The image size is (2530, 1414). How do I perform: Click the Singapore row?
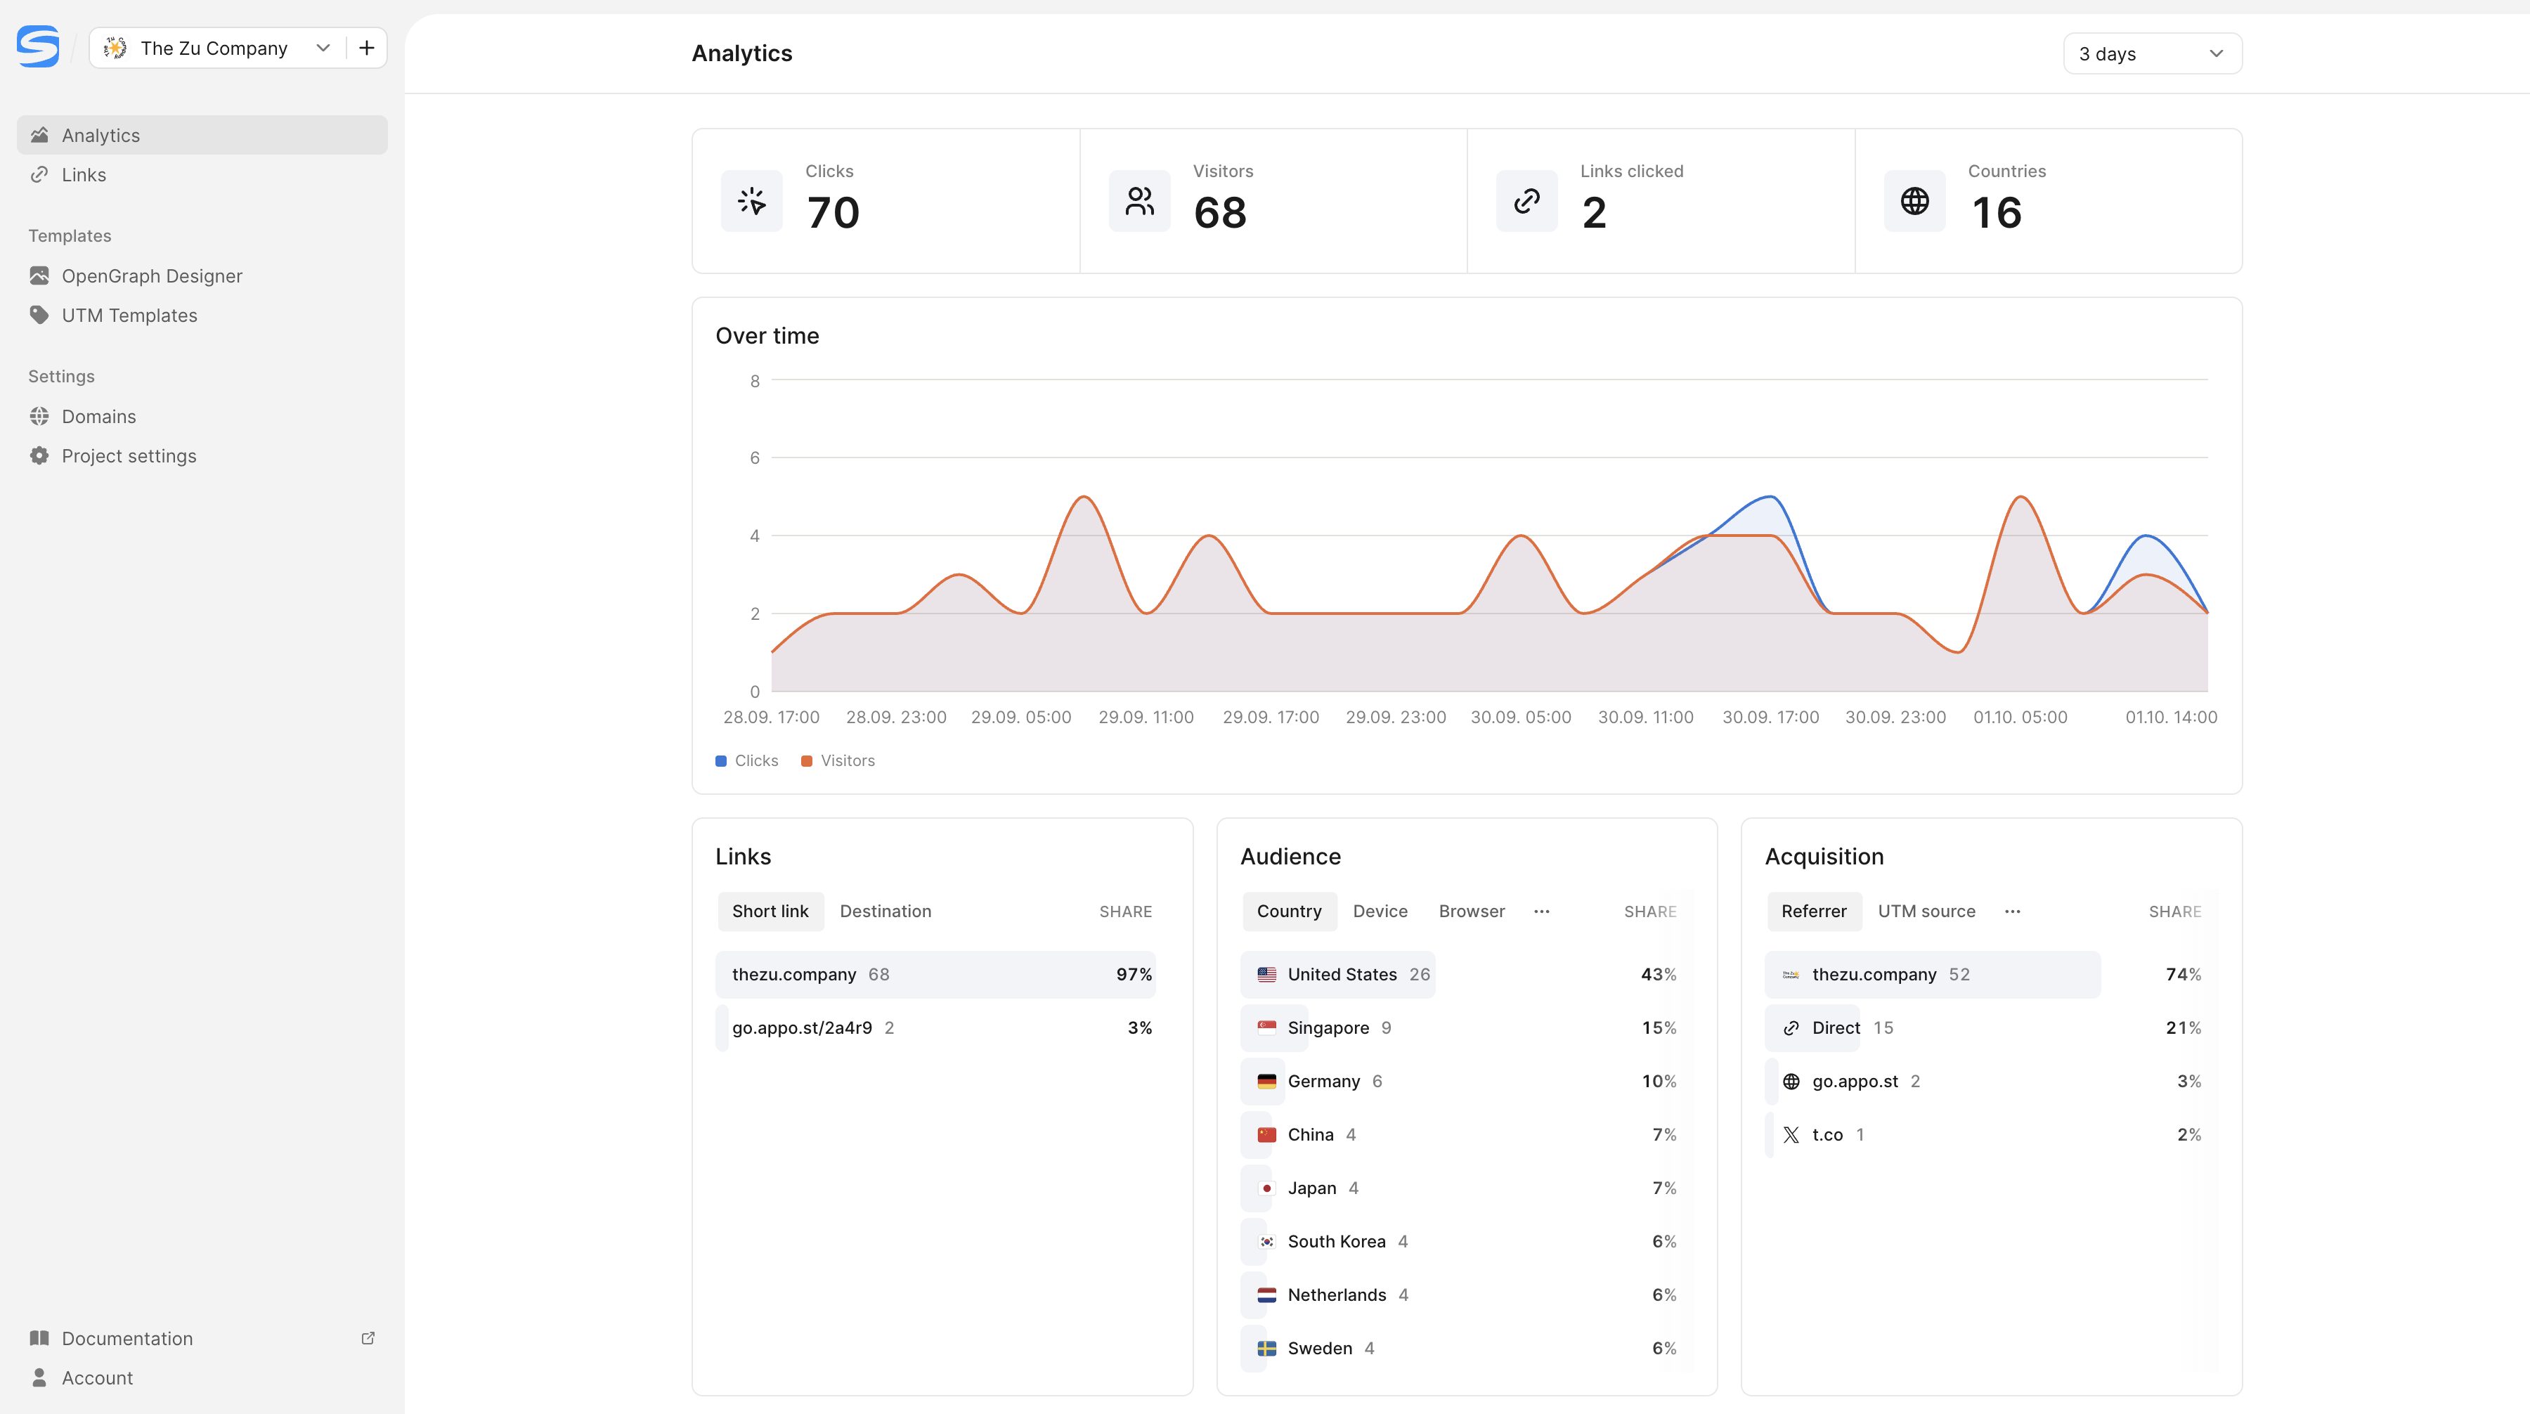1460,1028
